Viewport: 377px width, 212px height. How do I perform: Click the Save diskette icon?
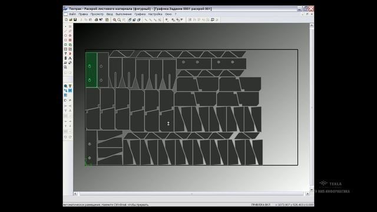75,19
